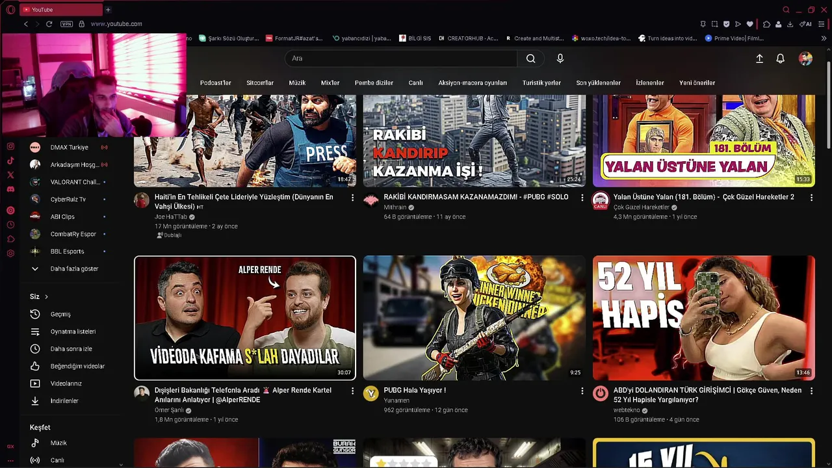The width and height of the screenshot is (832, 468).
Task: Open options menu for the Haiti video
Action: click(x=352, y=198)
